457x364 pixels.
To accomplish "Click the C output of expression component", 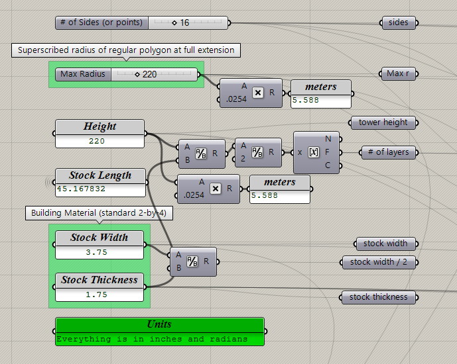I will [x=328, y=165].
